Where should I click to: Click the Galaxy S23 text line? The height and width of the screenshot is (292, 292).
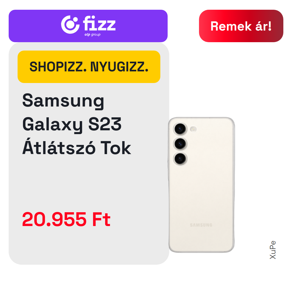click(x=72, y=124)
